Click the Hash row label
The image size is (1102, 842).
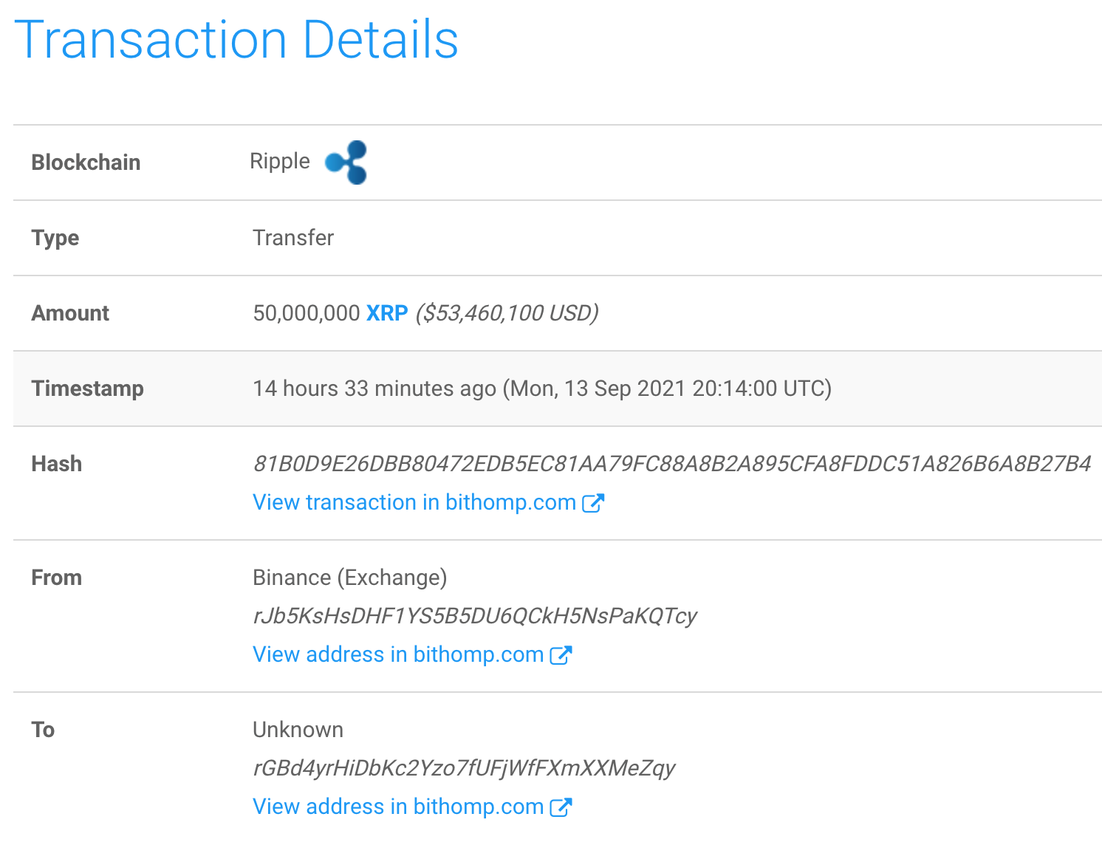point(55,464)
